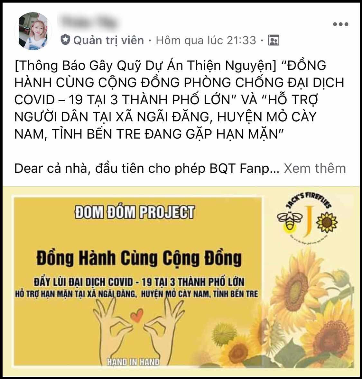
Task: Click the bee icon in logo
Action: click(x=290, y=221)
